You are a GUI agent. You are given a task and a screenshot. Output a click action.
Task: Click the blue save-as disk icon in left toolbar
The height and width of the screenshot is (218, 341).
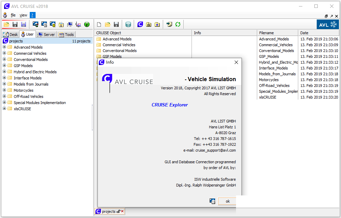[x=24, y=24]
